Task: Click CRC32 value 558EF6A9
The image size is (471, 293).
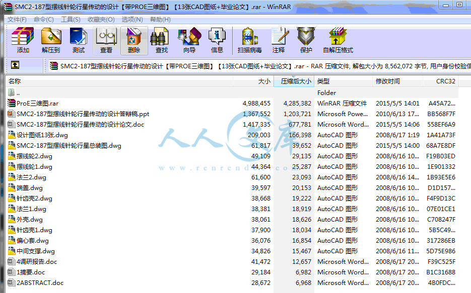Action: pyautogui.click(x=441, y=124)
